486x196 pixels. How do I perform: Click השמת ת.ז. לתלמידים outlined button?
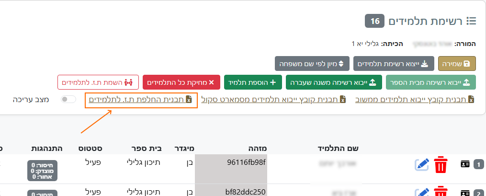pos(98,82)
